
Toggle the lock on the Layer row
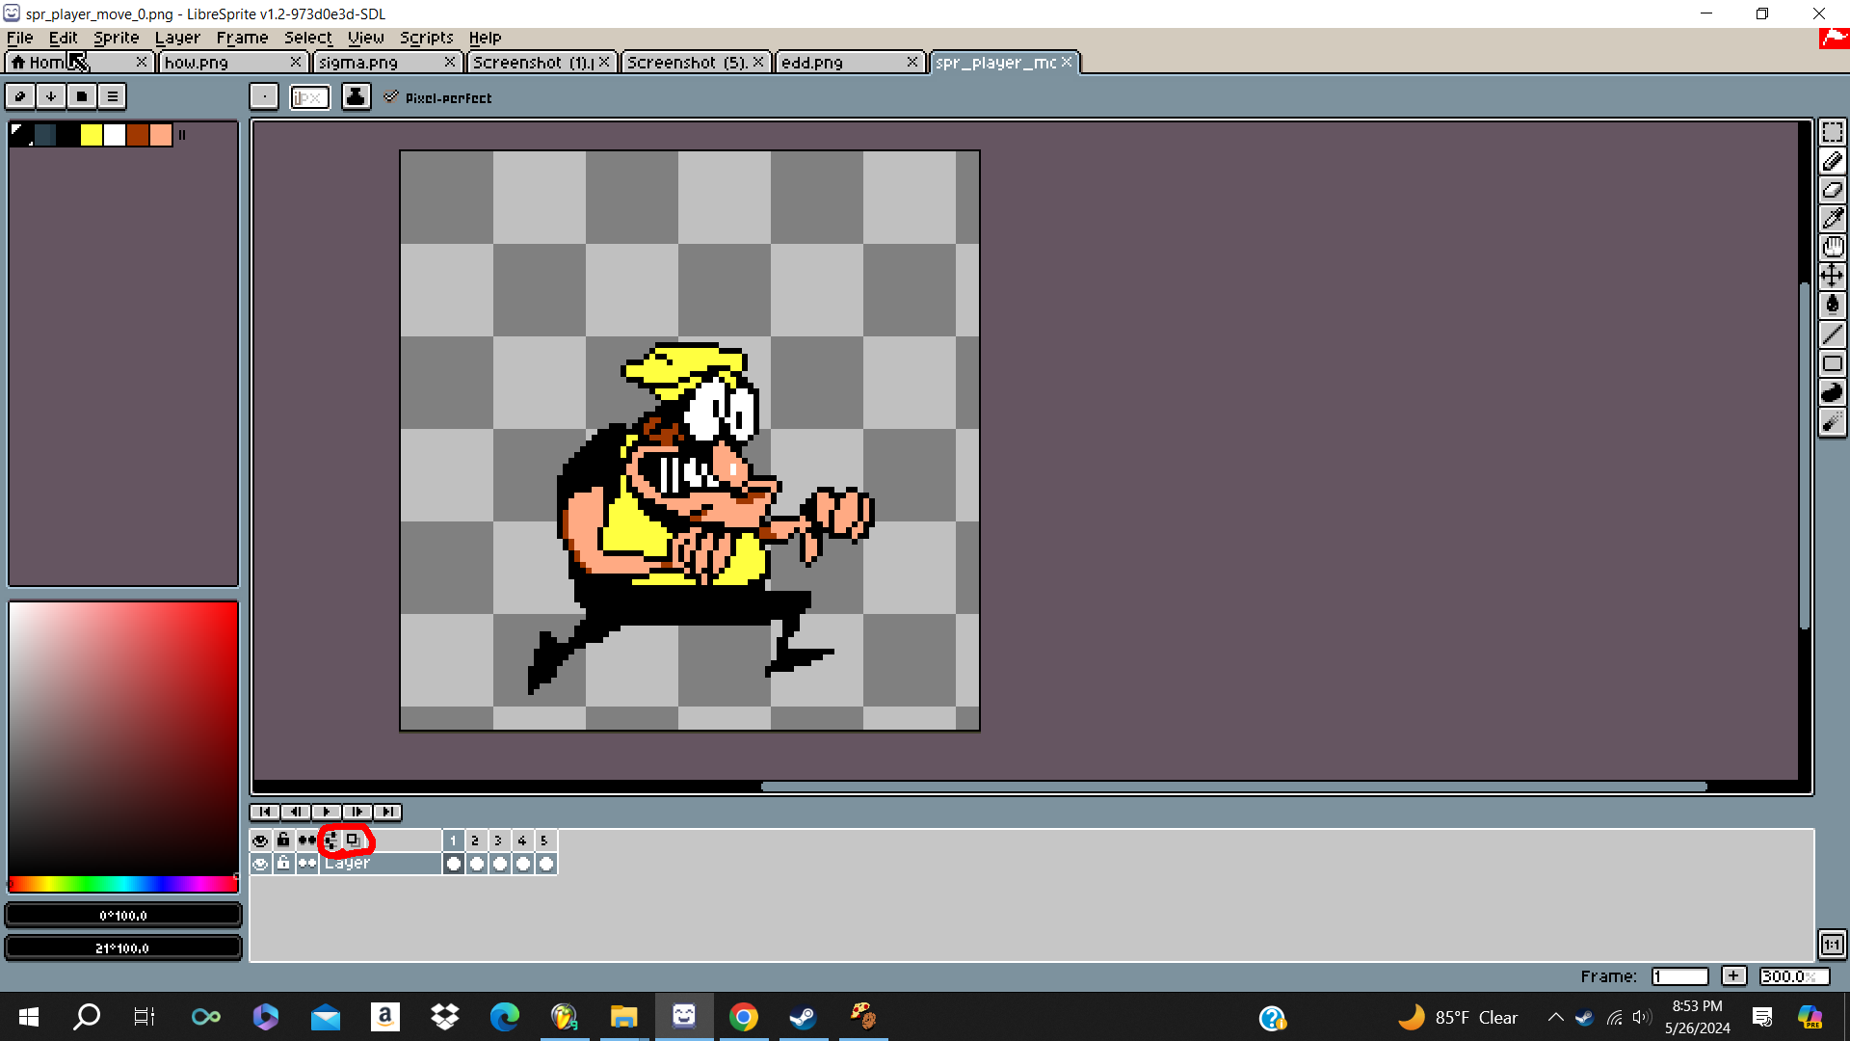[283, 864]
